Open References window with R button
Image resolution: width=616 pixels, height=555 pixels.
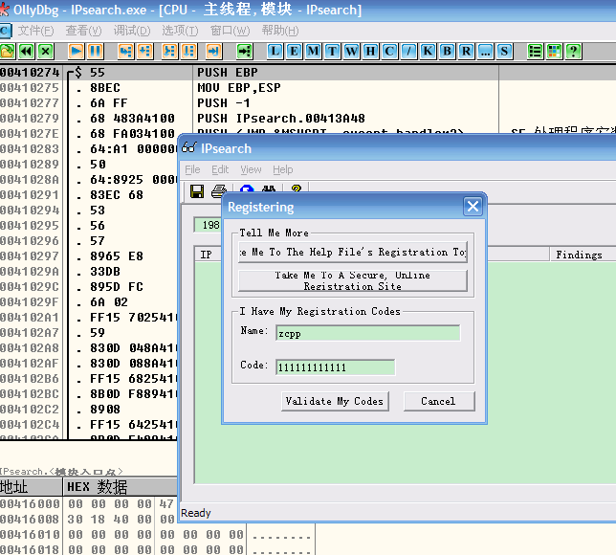(467, 52)
